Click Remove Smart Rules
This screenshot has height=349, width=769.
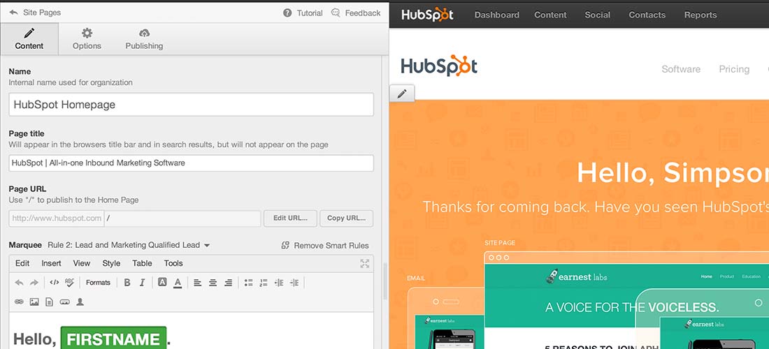(x=325, y=245)
